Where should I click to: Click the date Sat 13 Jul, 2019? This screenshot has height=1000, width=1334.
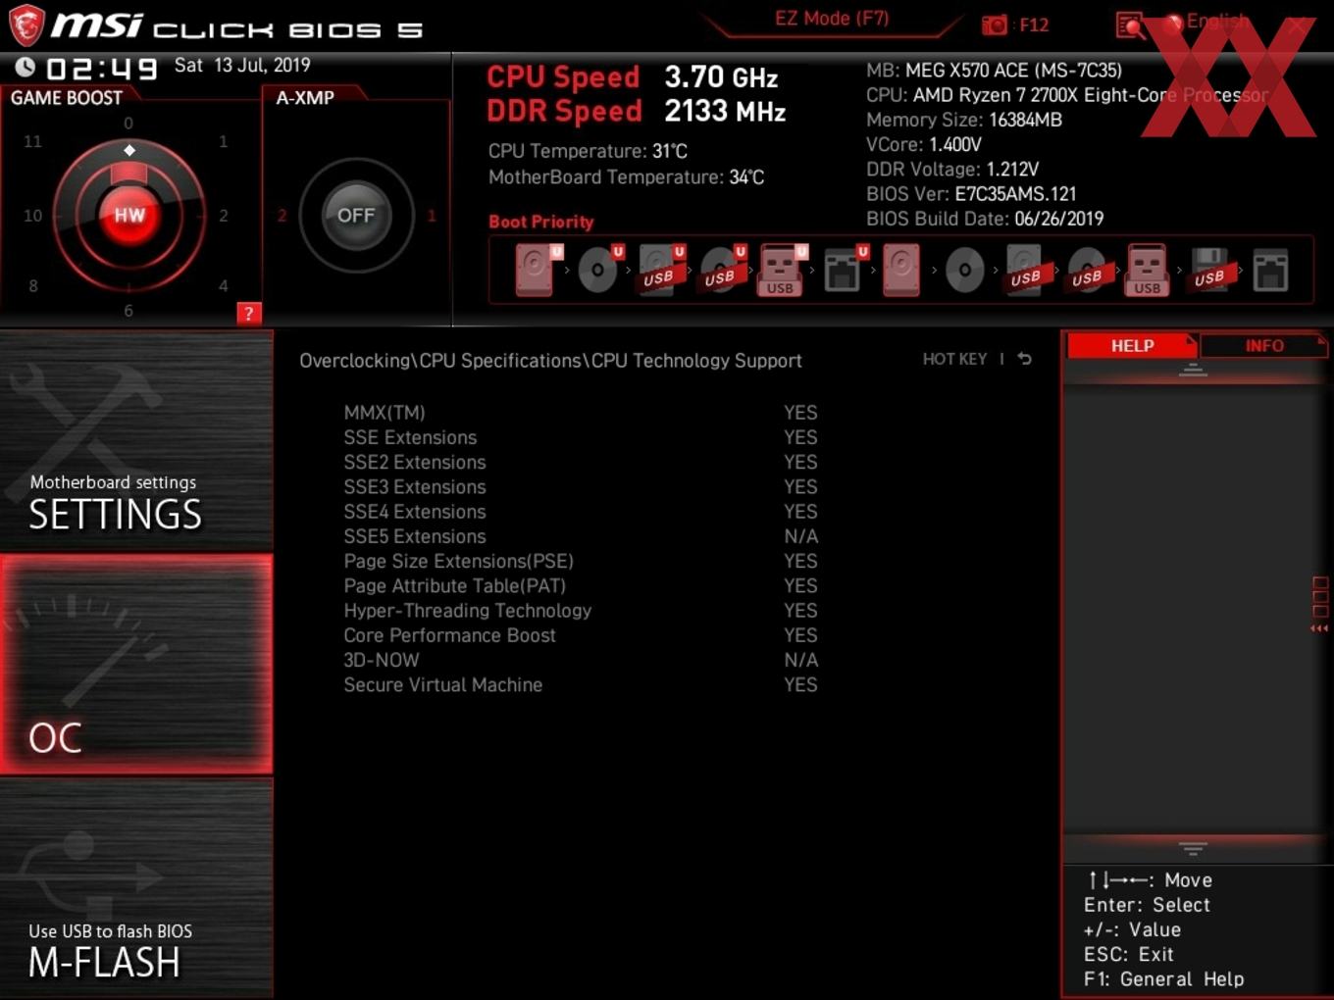coord(242,65)
